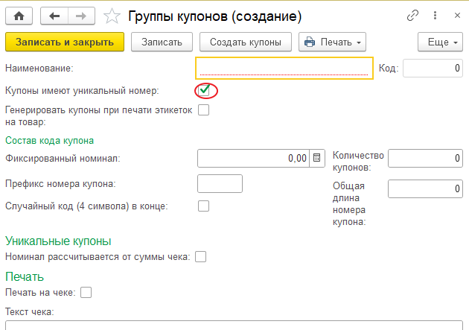Open the Печать dropdown menu
The width and height of the screenshot is (469, 330).
pos(332,42)
